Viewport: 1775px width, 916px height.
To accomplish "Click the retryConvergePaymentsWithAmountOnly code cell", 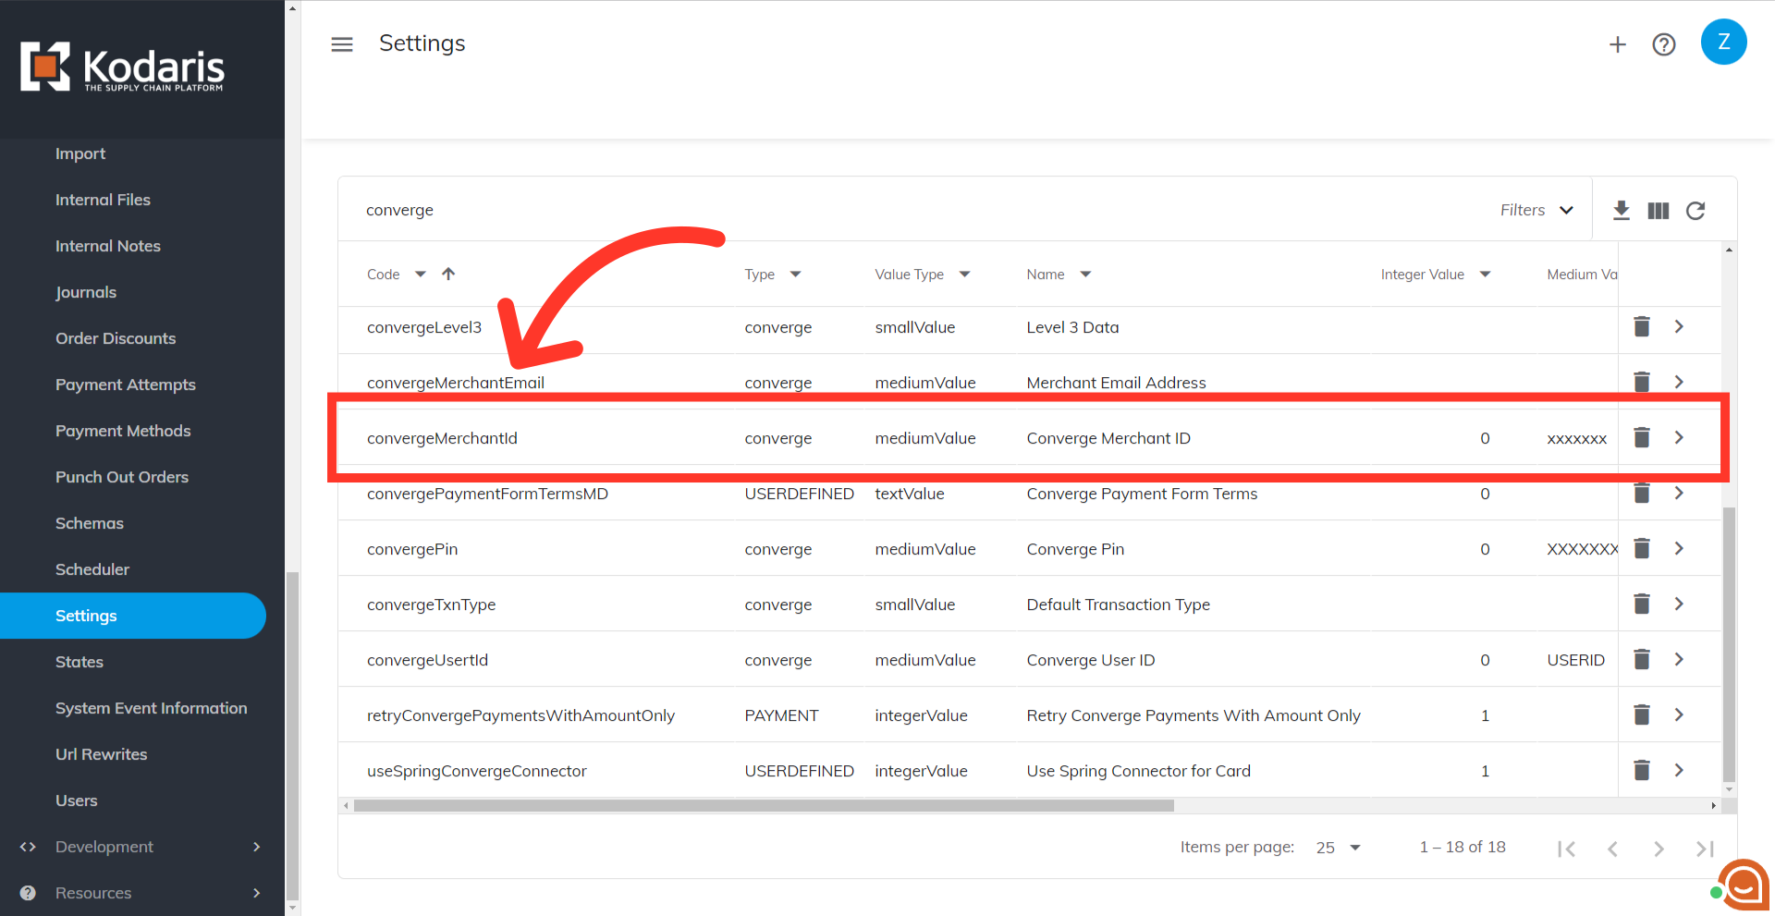I will click(520, 715).
